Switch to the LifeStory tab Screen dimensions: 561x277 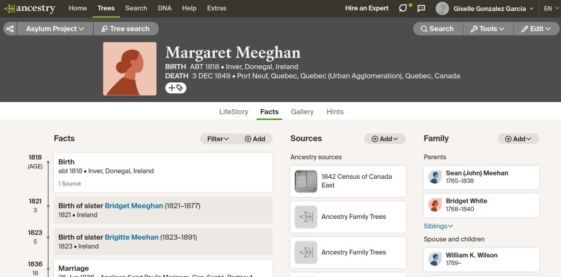[233, 112]
